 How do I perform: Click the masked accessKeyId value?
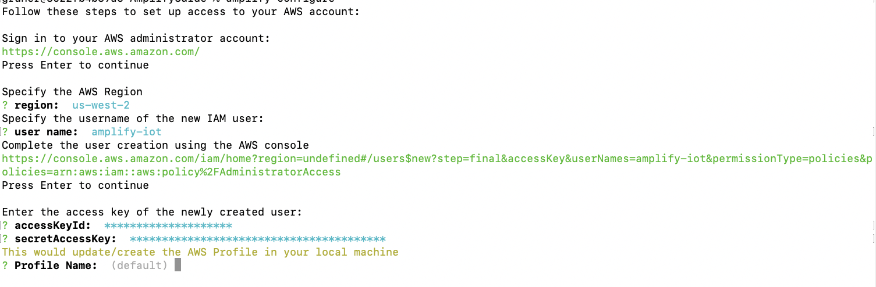[168, 225]
